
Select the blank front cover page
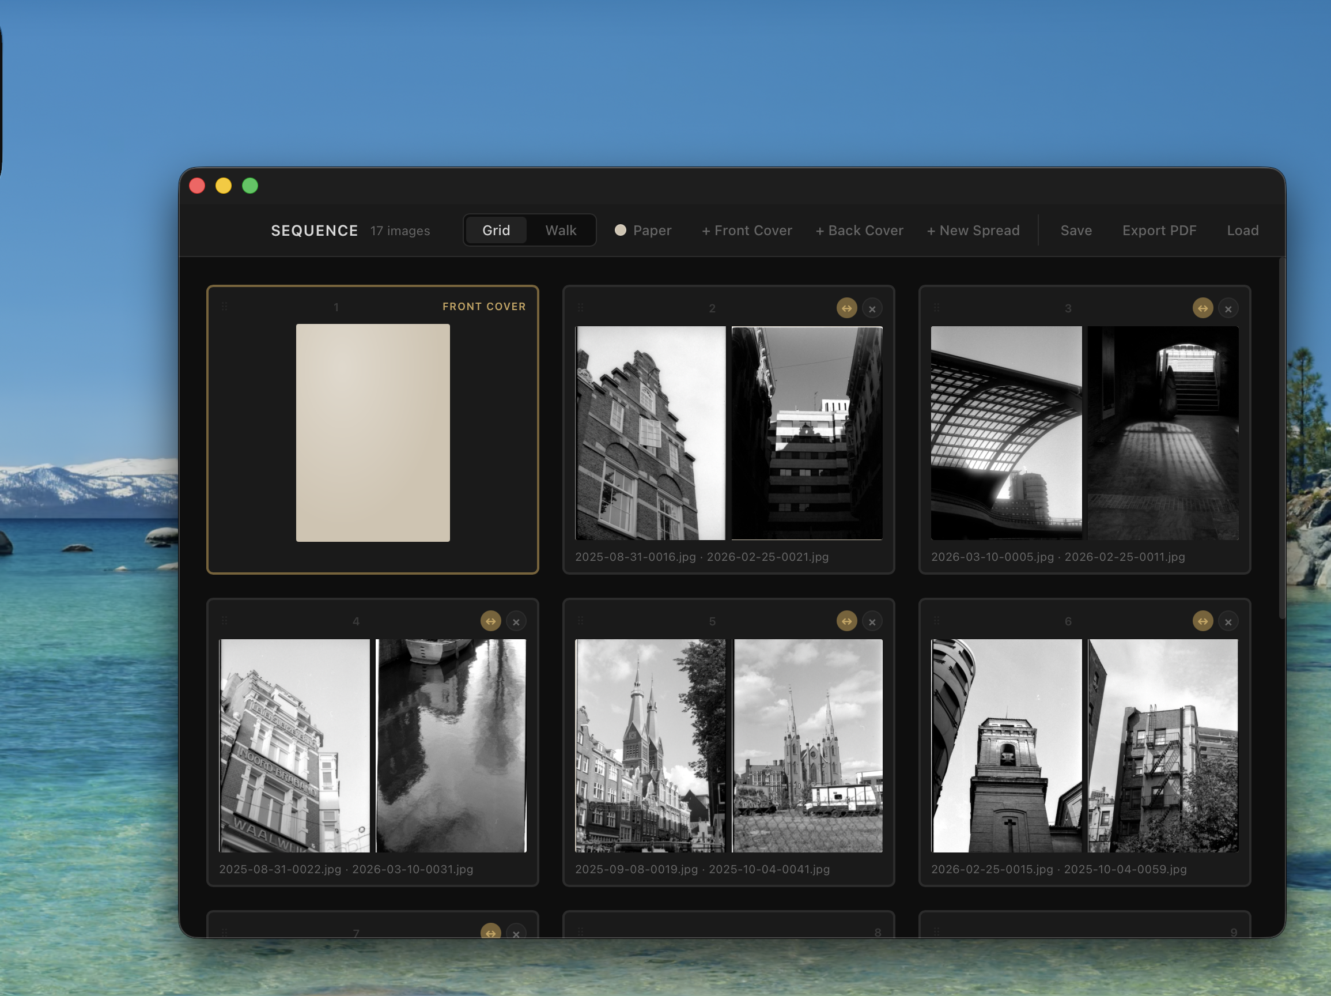click(372, 433)
